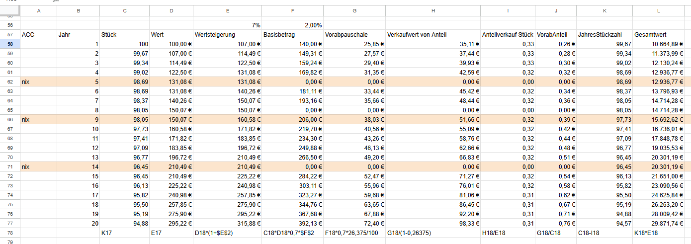Select Verkaufwert 98,33 € cell
The height and width of the screenshot is (244, 691).
click(432, 224)
